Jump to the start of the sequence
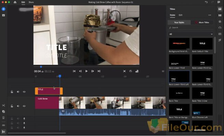The image size is (224, 136). pyautogui.click(x=74, y=71)
